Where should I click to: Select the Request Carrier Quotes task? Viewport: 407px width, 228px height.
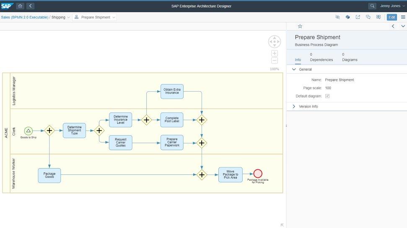[x=120, y=143]
